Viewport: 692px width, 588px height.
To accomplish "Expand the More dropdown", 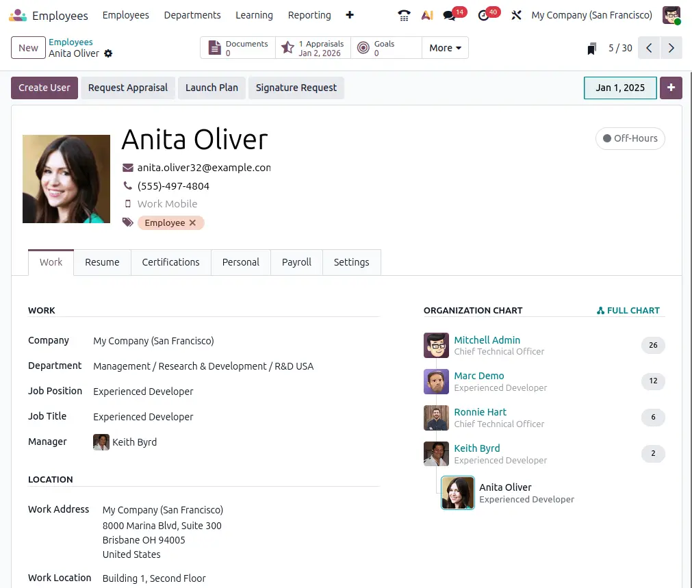I will (x=445, y=48).
